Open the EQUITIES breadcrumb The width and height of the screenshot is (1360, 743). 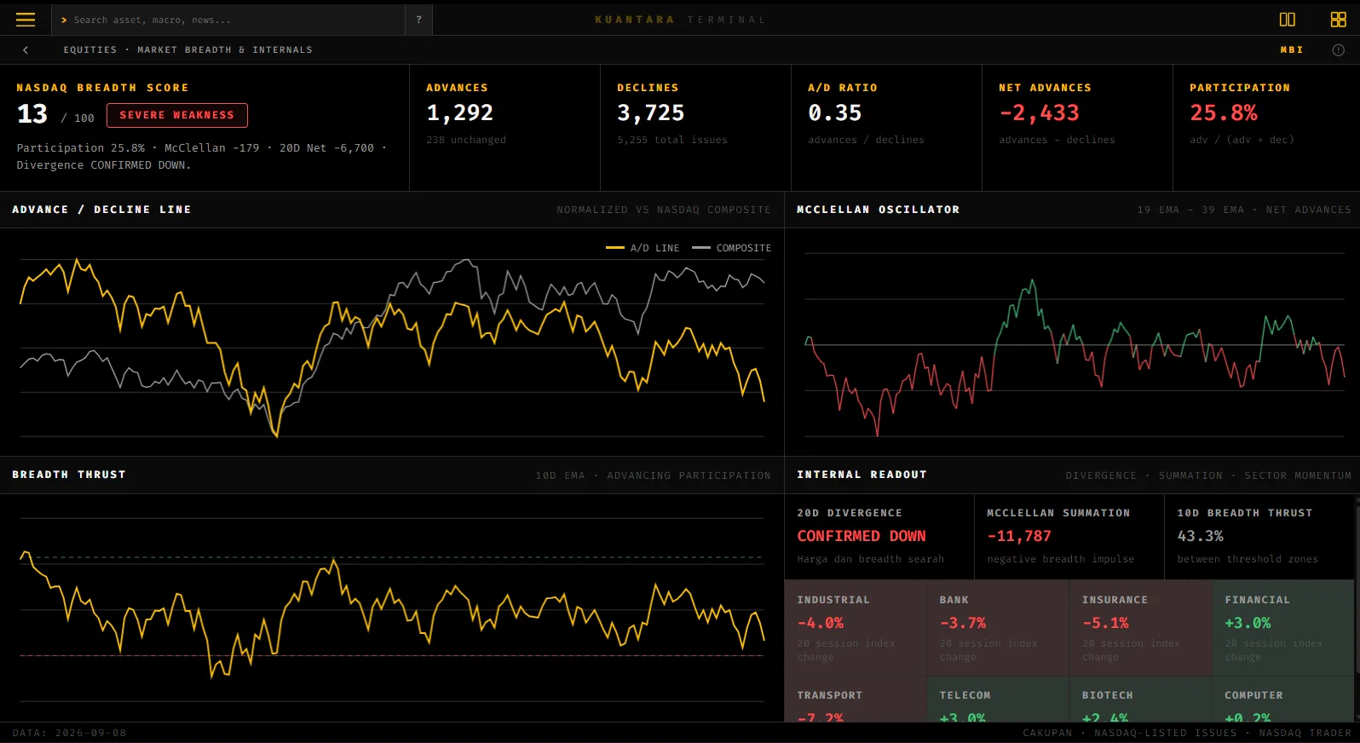[90, 50]
